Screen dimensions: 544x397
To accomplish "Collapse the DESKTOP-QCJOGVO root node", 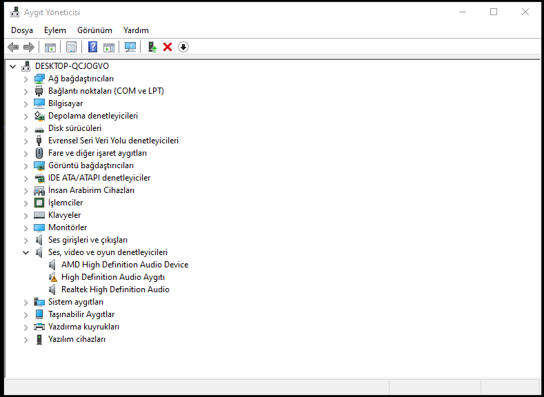I will 13,66.
